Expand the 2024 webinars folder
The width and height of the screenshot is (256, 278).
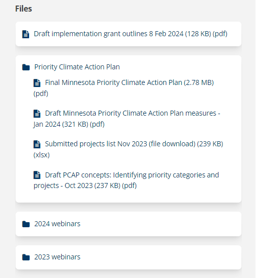[57, 224]
